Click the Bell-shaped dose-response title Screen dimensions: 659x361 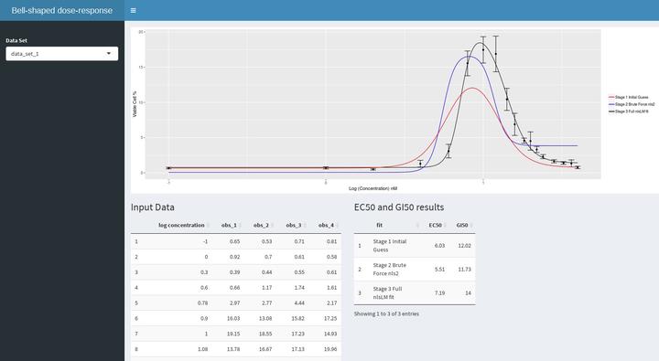tap(62, 10)
